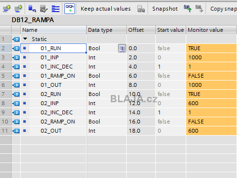Click the Monitor value column header
This screenshot has width=237, height=178.
(x=211, y=30)
